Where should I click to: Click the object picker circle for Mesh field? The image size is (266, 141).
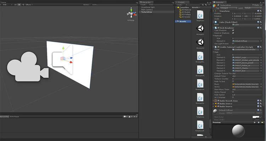point(261,24)
